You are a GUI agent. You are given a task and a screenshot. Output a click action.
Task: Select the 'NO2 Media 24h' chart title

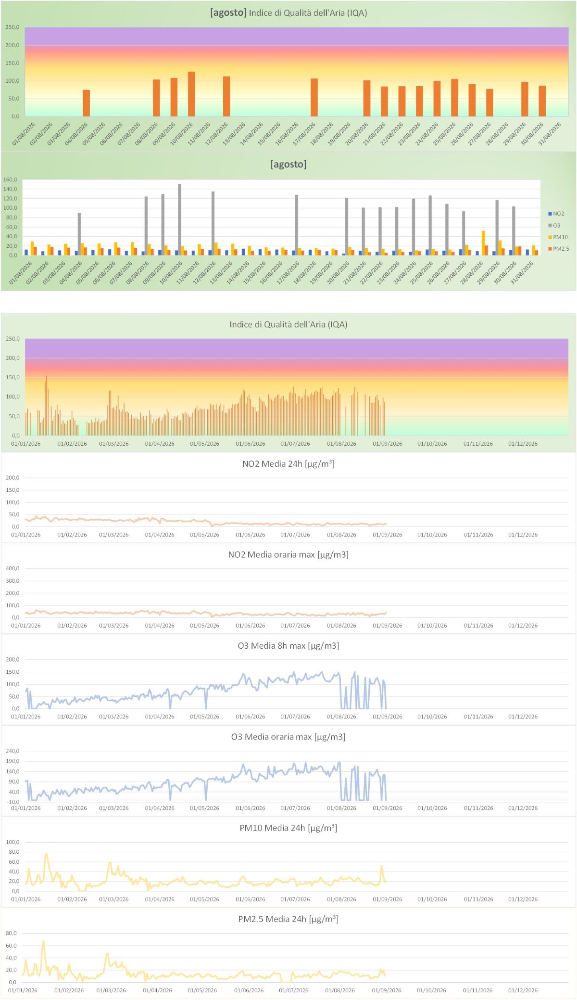pyautogui.click(x=288, y=464)
